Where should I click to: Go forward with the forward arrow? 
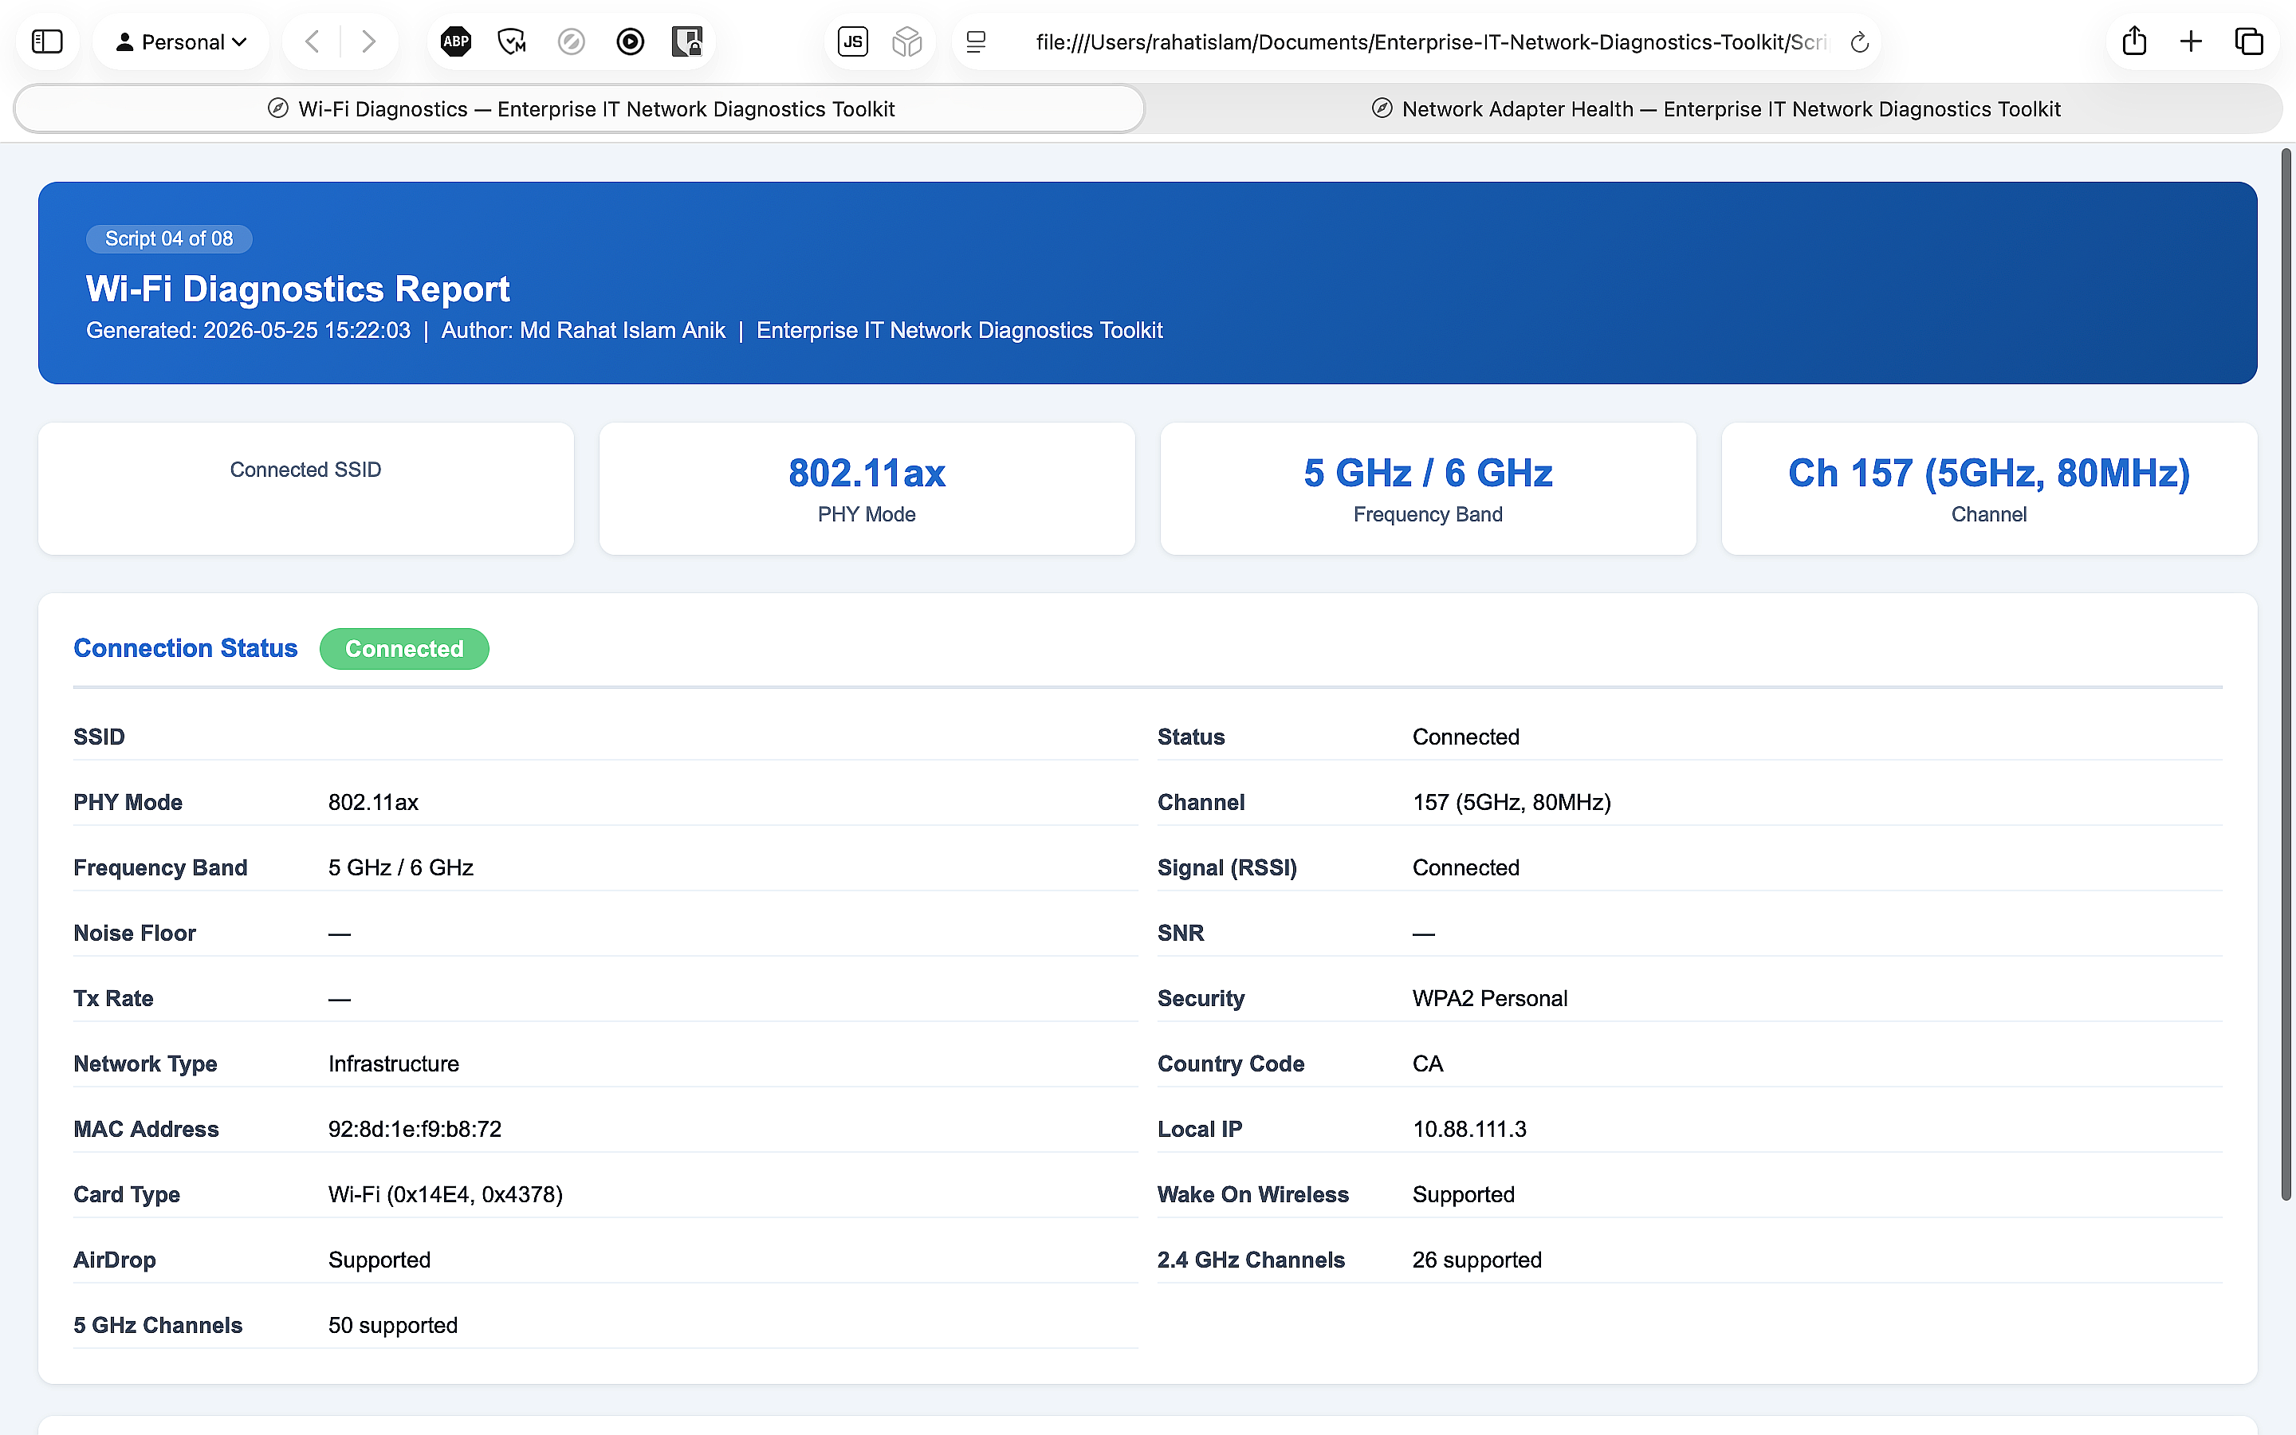(369, 41)
